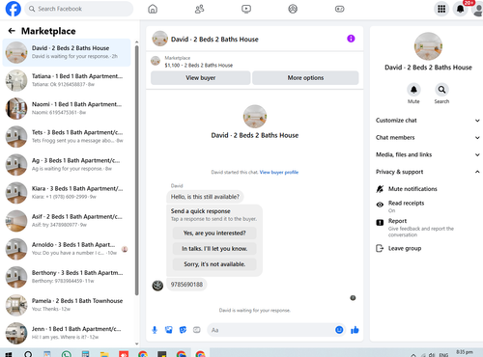Click the GIF icon in composer
Image resolution: width=483 pixels, height=357 pixels.
pos(197,330)
